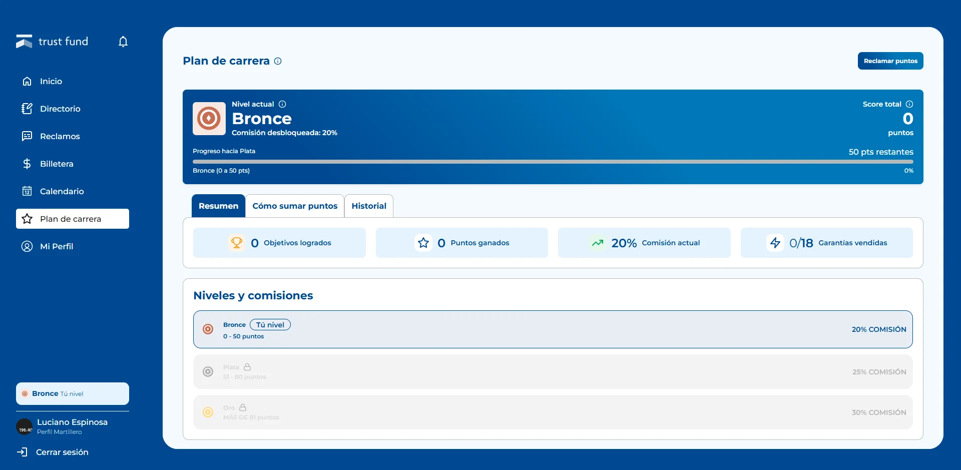Click the info icon beside Plan de carrera
Screen dimensions: 961x470
pos(278,61)
